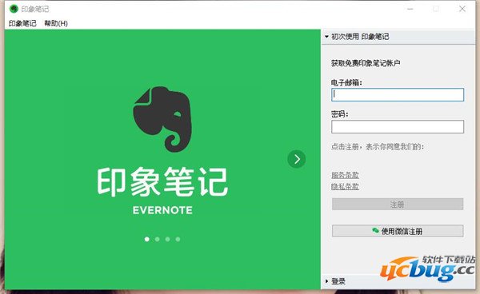Close the 印象笔记 window
The height and width of the screenshot is (294, 480).
tap(462, 9)
